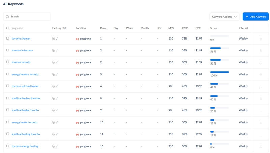Open three-dot menu for toronto spiritual healer
This screenshot has width=270, height=153.
point(261,86)
